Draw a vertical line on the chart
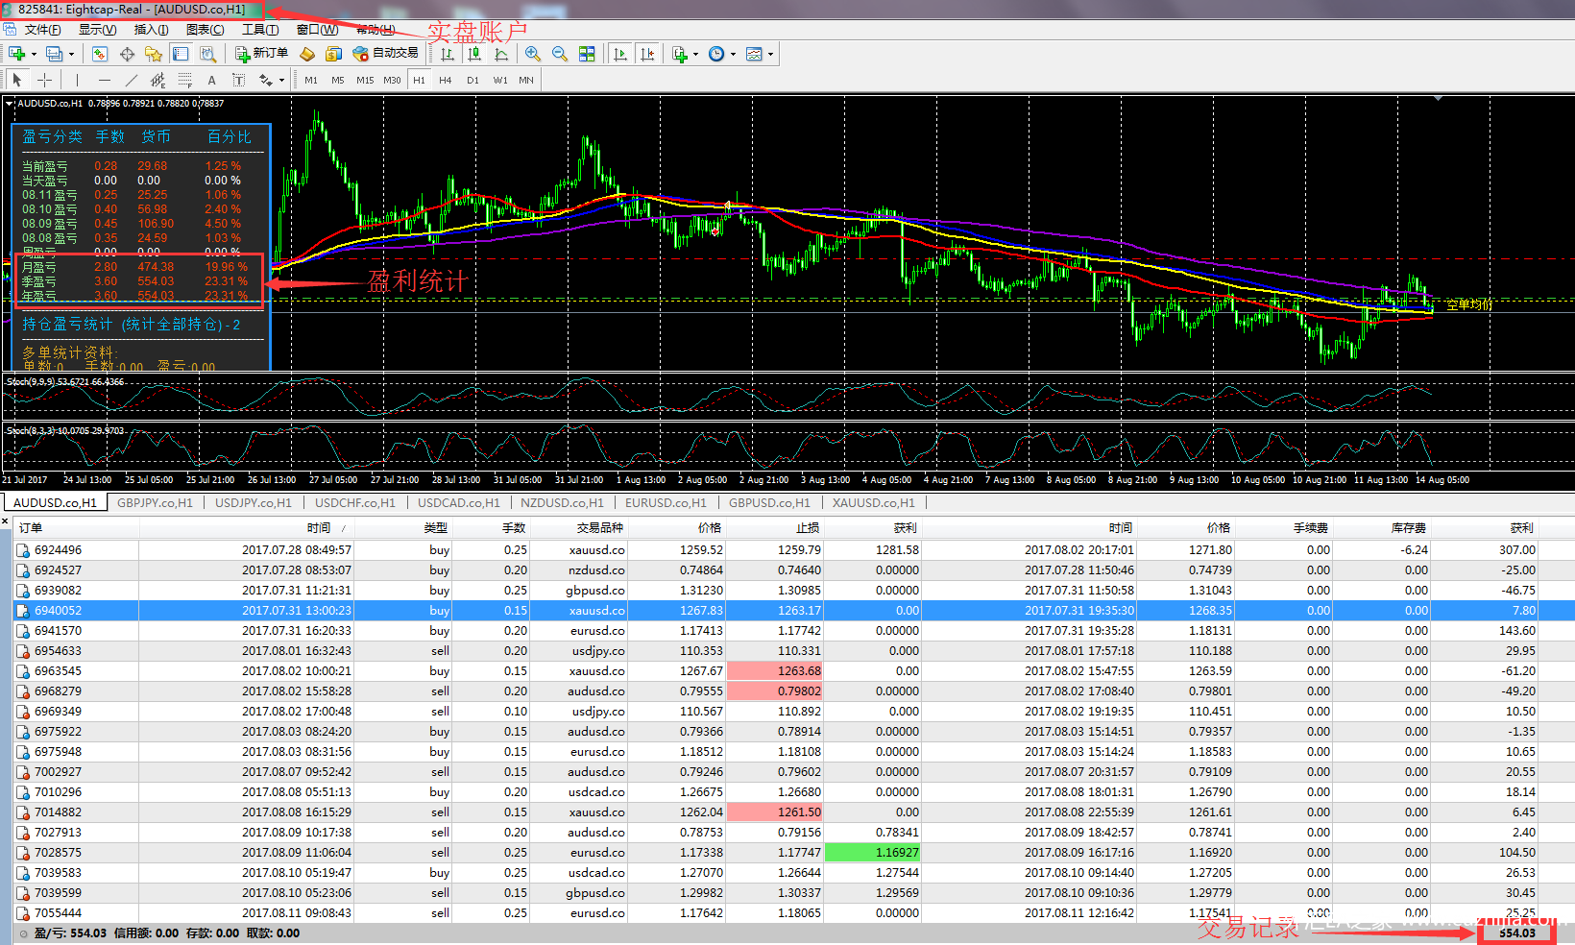 tap(77, 81)
